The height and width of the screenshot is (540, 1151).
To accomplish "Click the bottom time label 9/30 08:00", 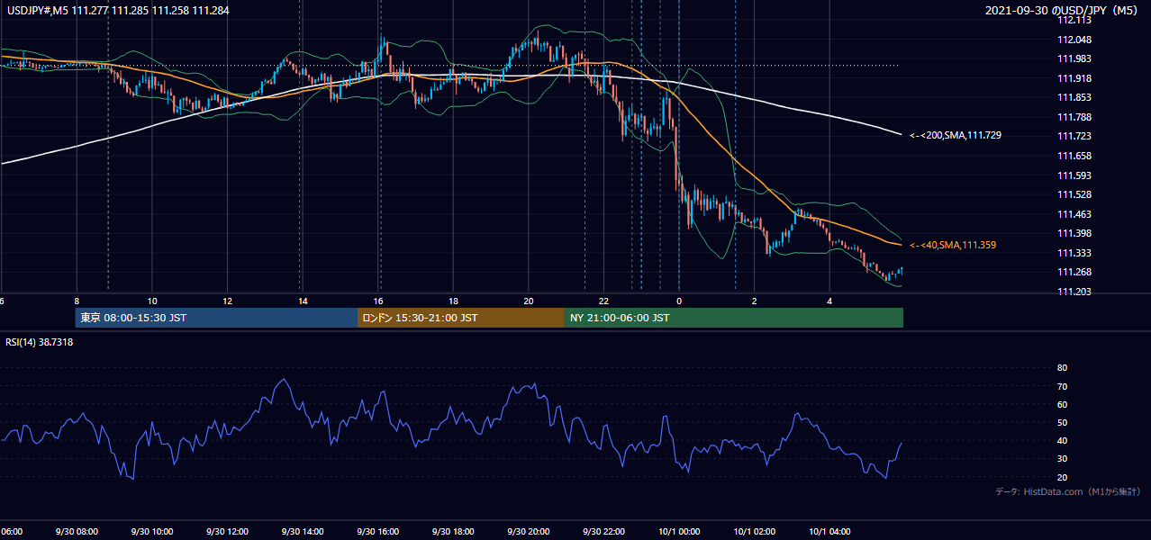I will click(x=76, y=531).
